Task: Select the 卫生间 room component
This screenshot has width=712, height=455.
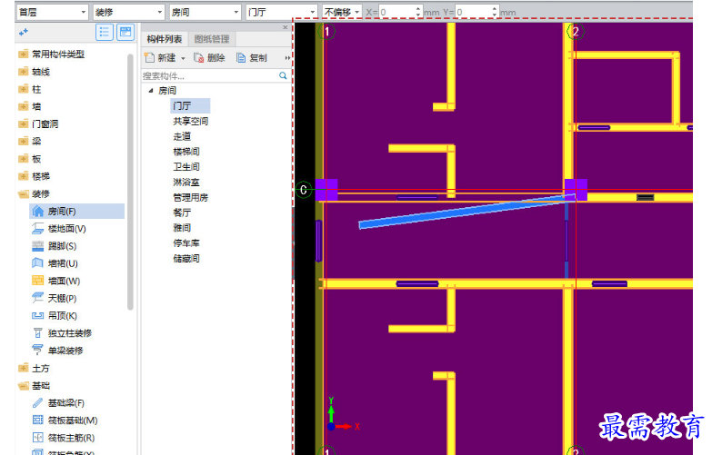Action: (x=186, y=167)
